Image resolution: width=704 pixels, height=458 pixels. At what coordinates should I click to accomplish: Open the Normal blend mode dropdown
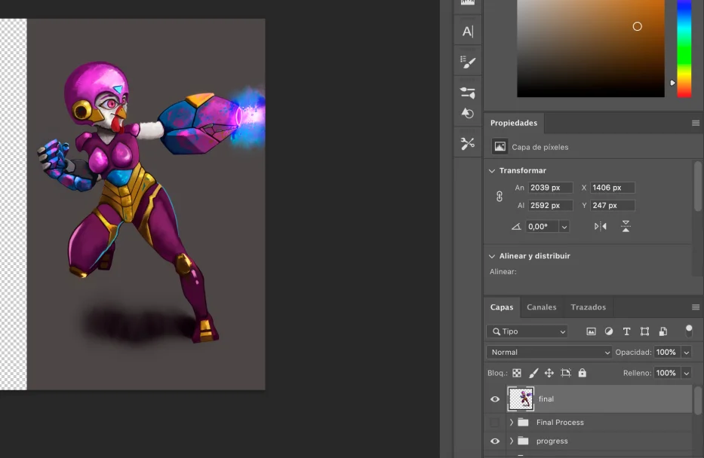[x=549, y=353]
